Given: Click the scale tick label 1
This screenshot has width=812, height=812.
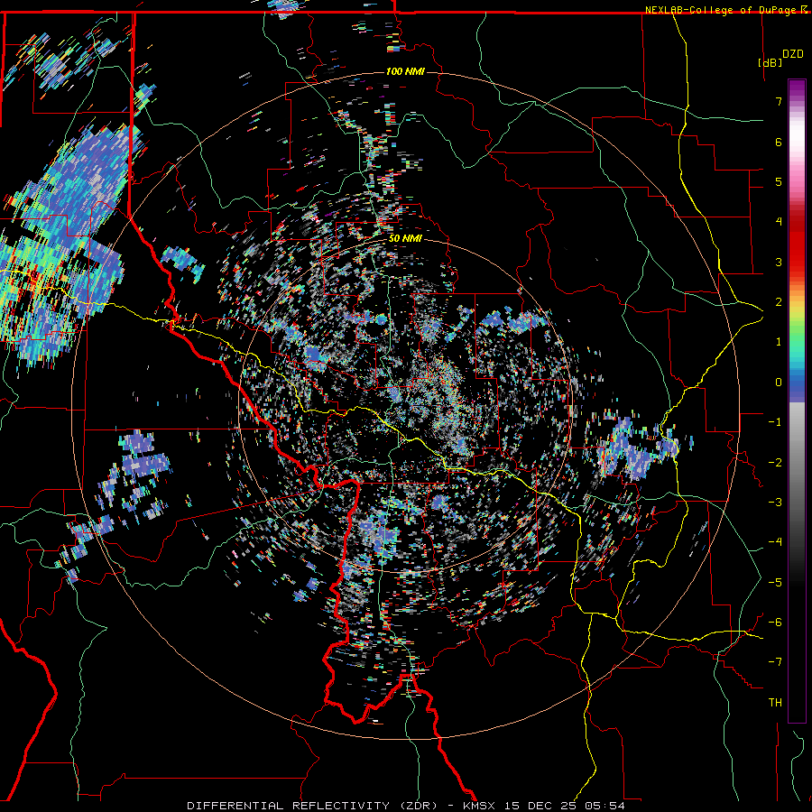Looking at the screenshot, I should pyautogui.click(x=779, y=342).
